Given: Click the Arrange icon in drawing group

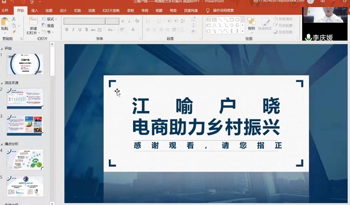Looking at the screenshot, I should [x=251, y=23].
